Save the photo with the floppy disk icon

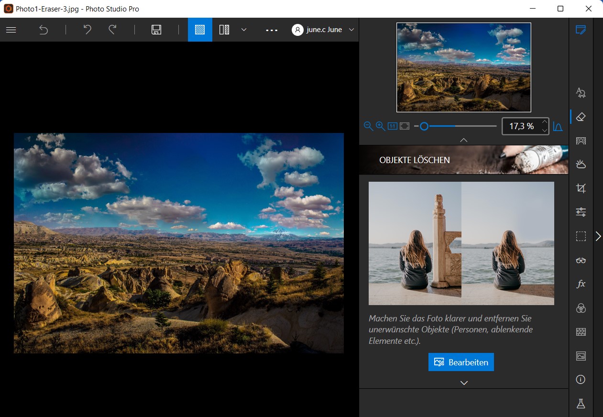tap(156, 30)
